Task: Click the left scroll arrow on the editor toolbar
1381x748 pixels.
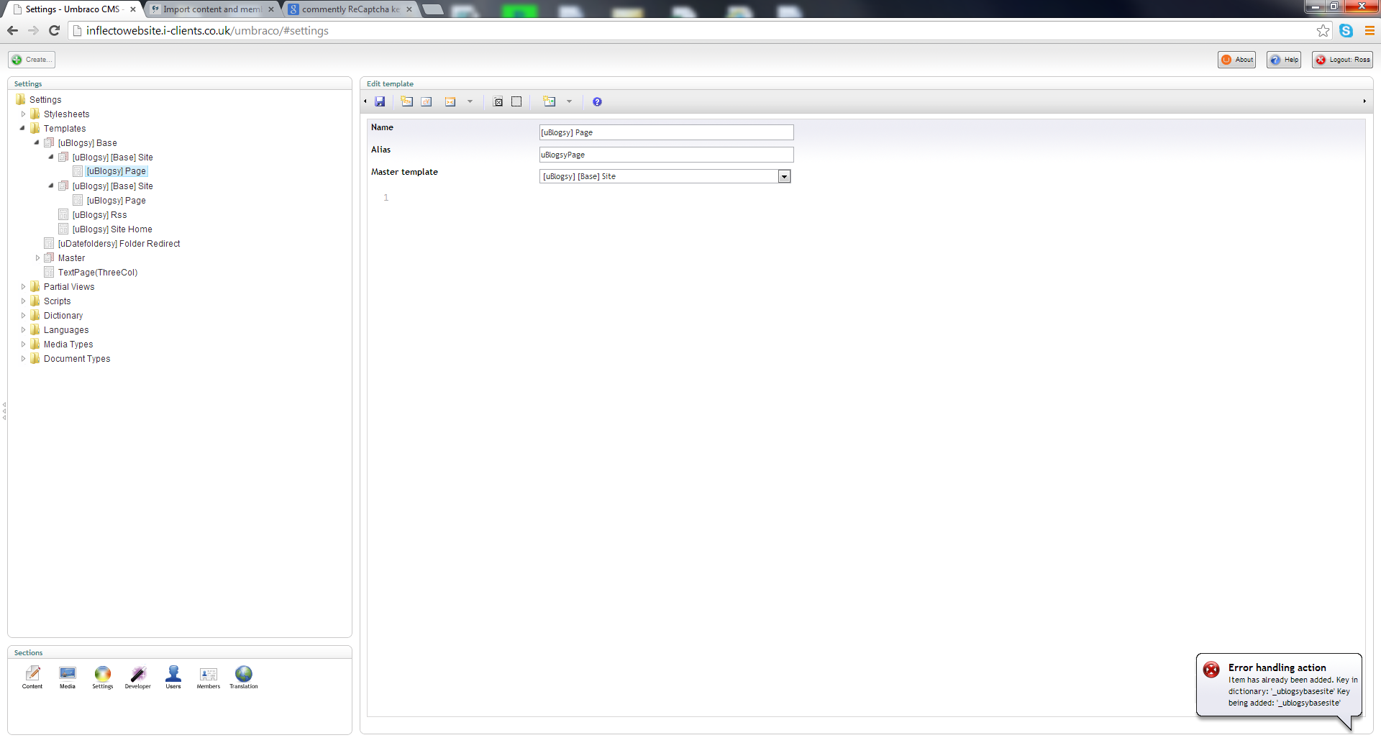Action: pyautogui.click(x=365, y=101)
